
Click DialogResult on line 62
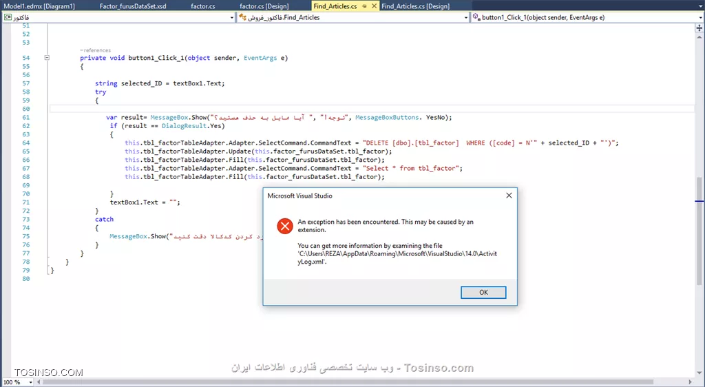(x=185, y=126)
